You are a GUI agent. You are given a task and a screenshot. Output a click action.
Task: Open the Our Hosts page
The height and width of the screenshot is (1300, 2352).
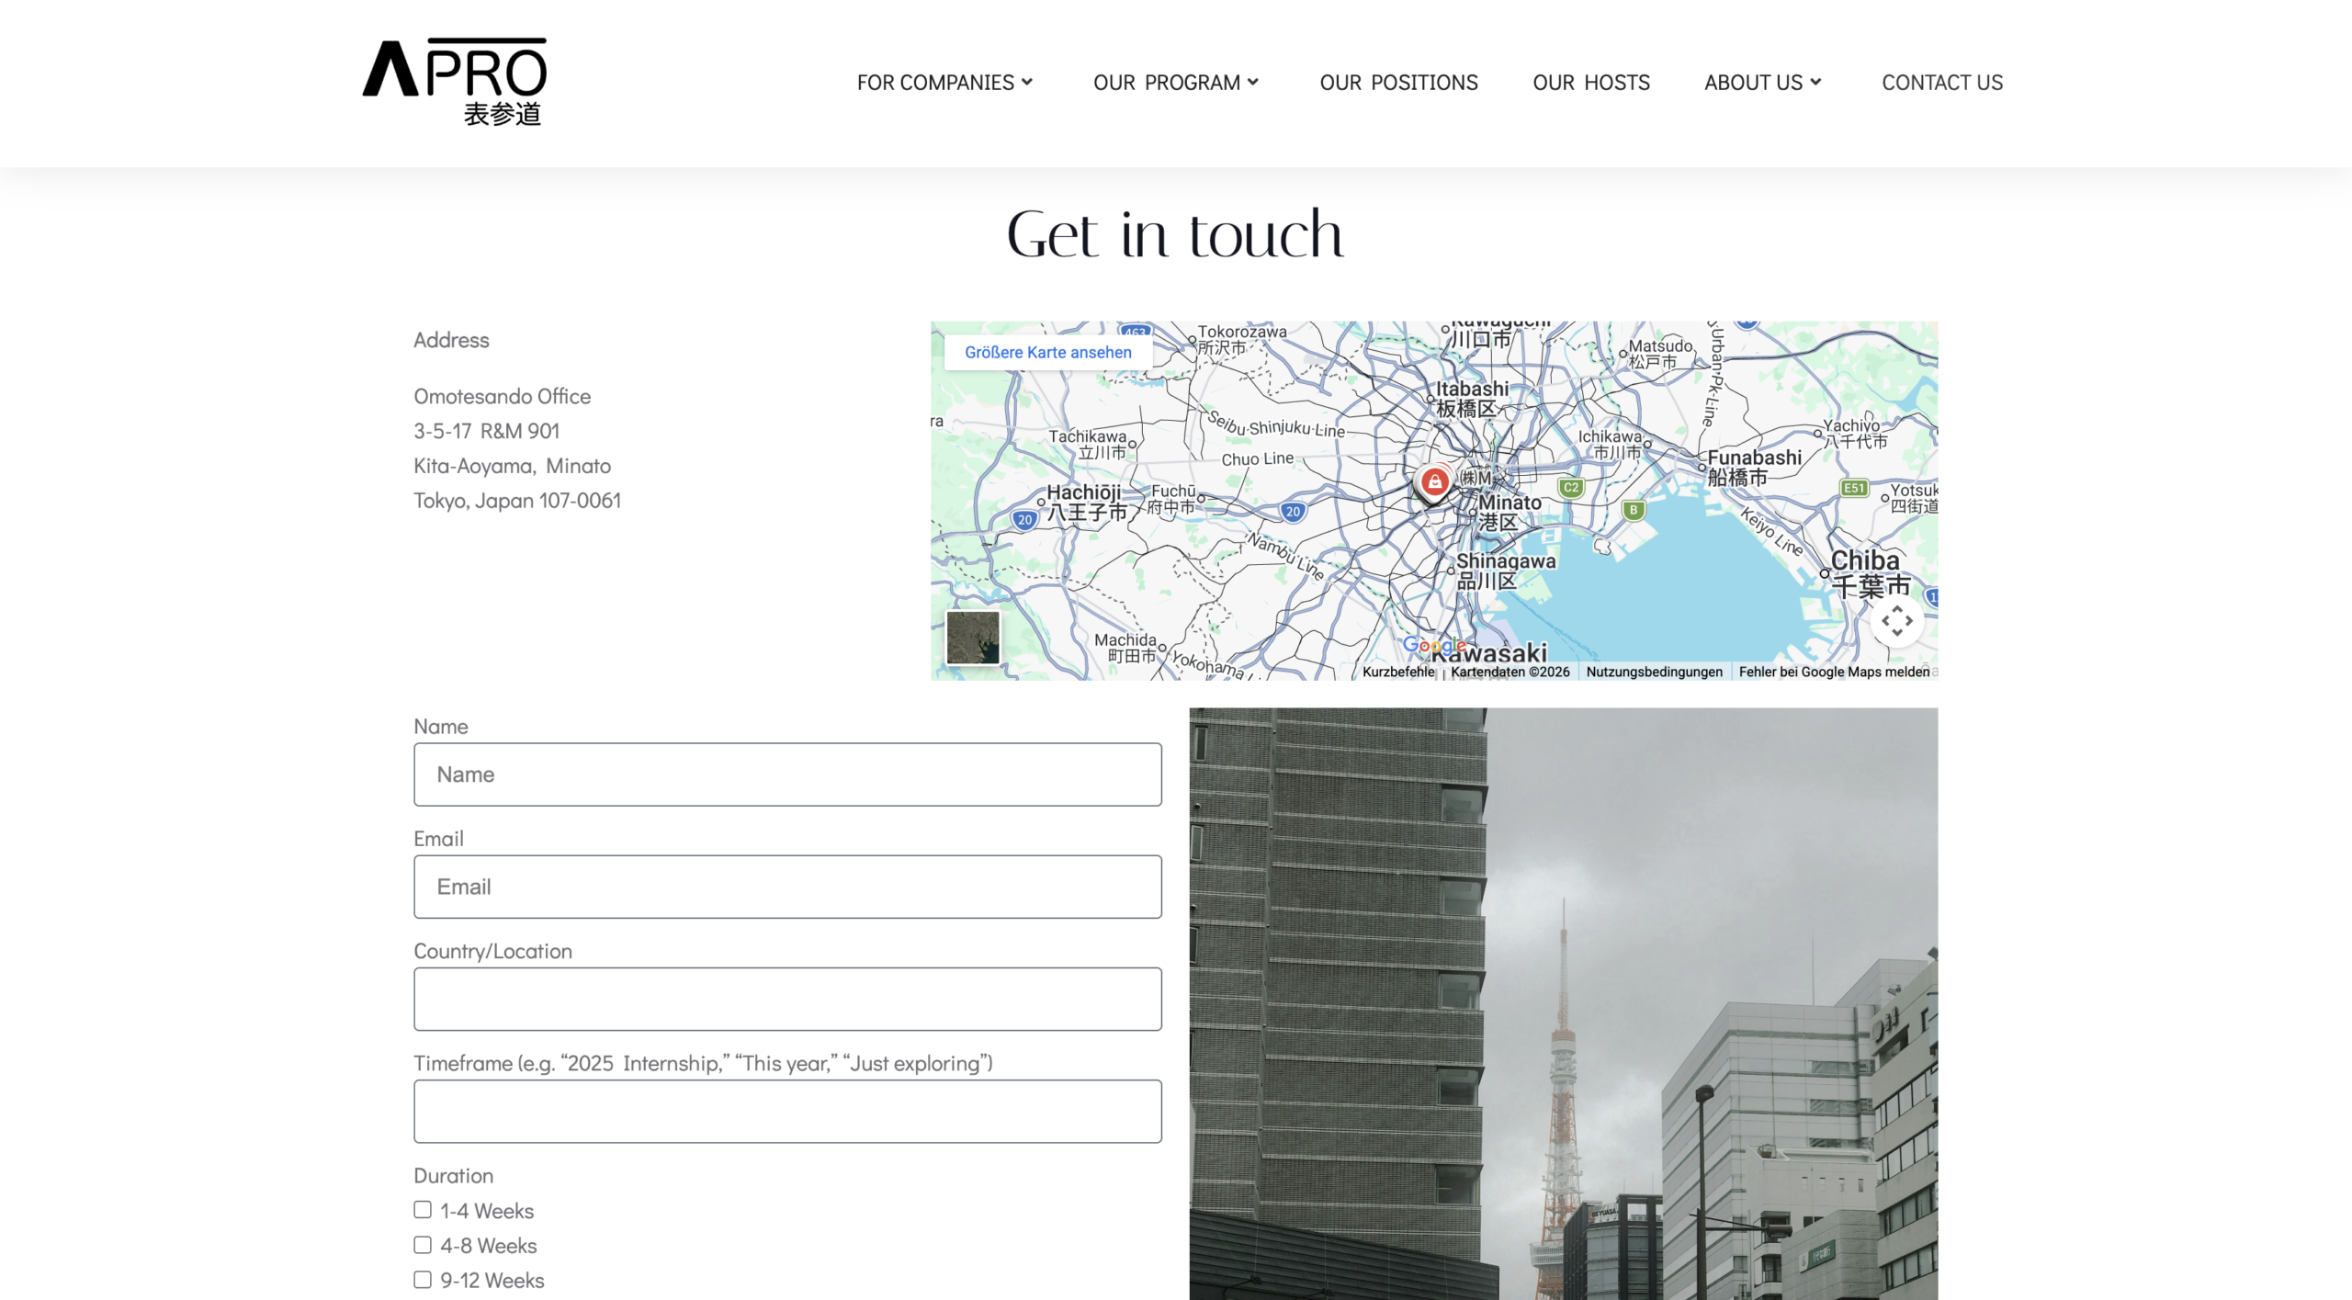(1590, 83)
